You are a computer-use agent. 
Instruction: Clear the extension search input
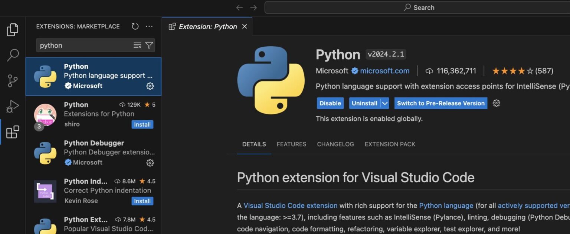137,45
